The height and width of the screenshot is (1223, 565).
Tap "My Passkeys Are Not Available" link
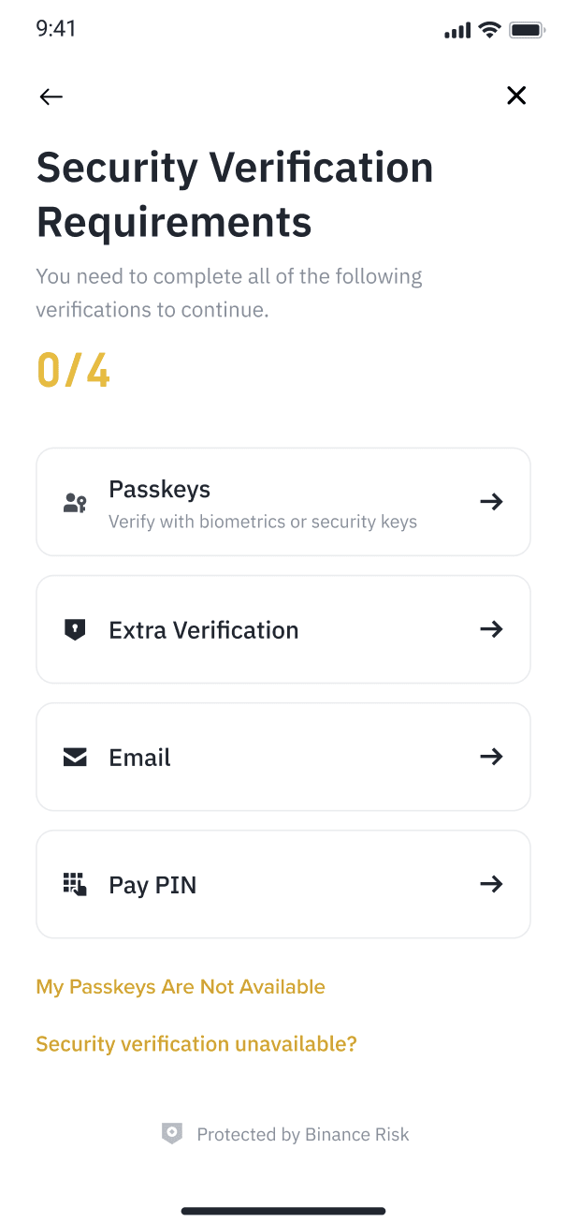click(181, 987)
